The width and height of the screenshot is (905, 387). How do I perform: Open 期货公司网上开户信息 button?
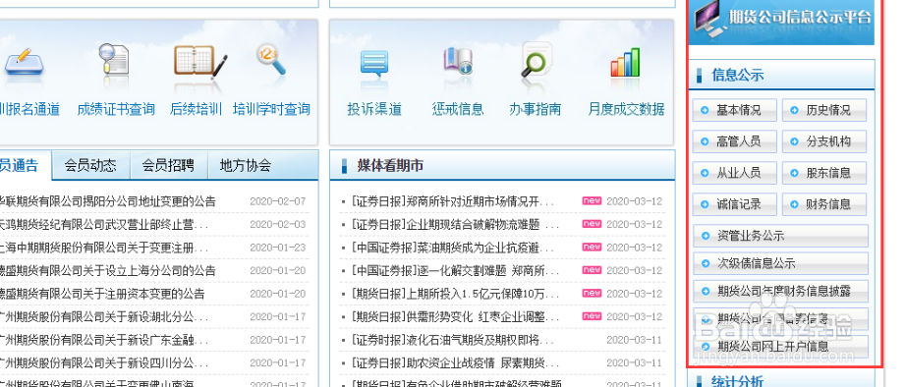point(780,347)
